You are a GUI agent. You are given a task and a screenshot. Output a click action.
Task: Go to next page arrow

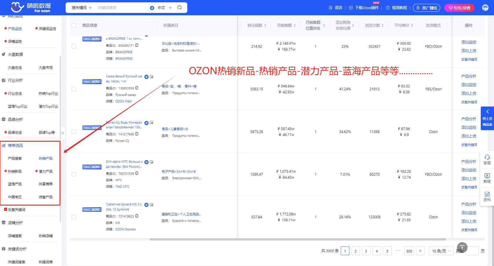420,251
